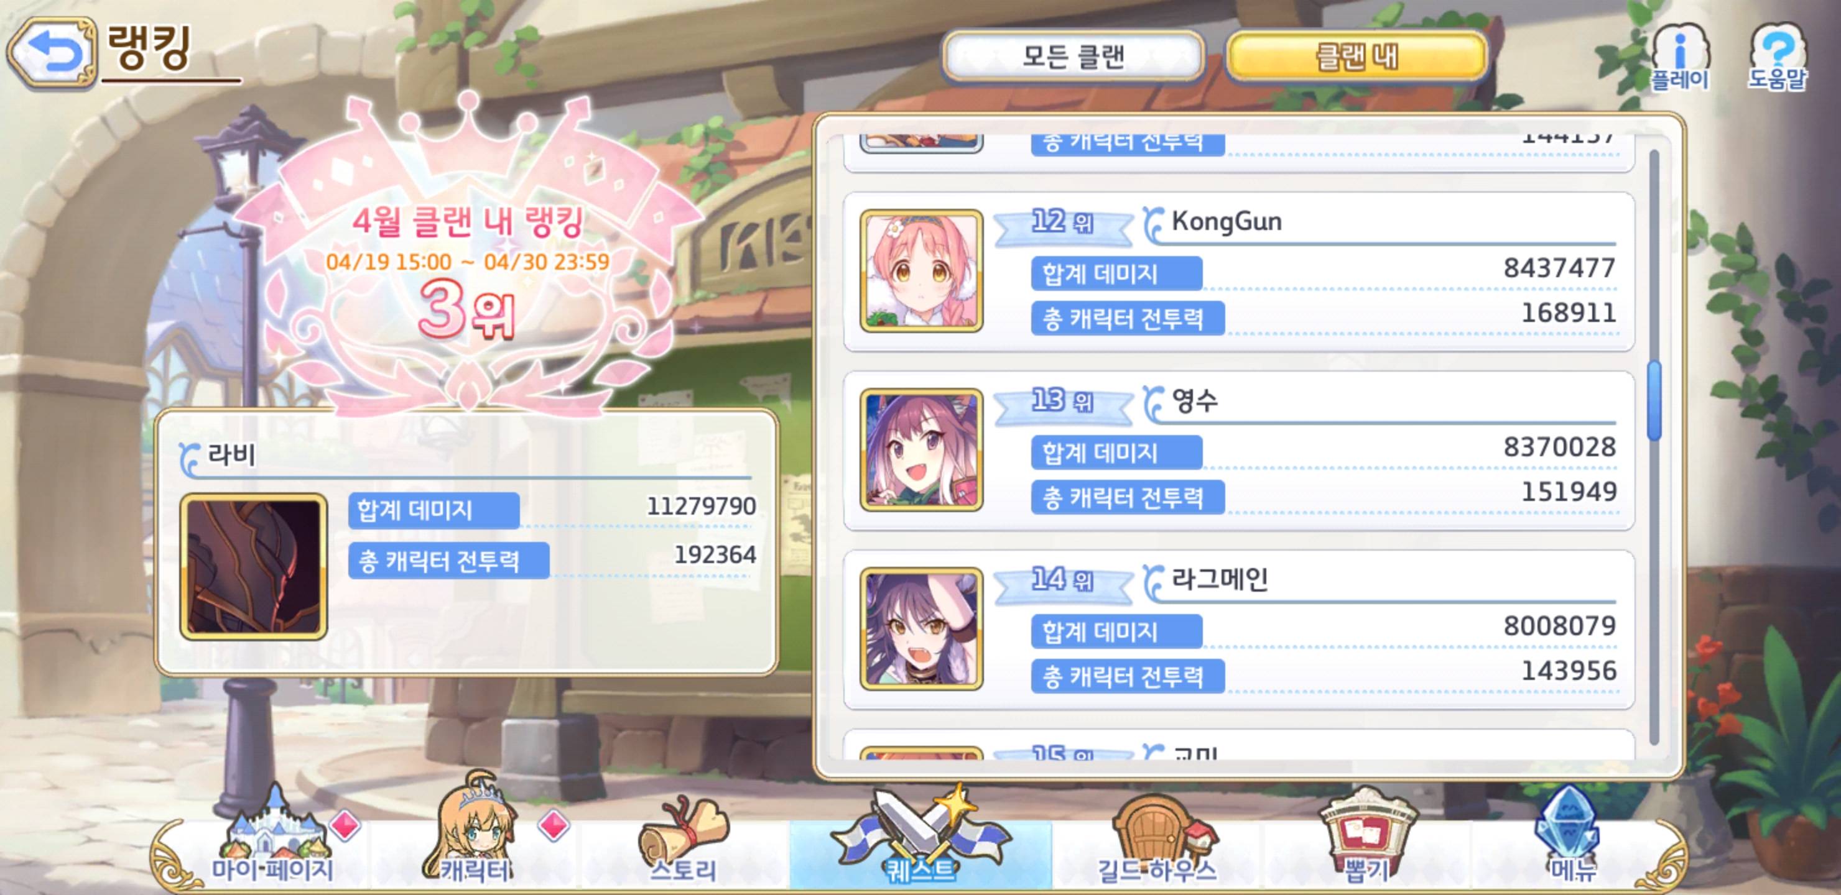Click 라그메인's character portrait
Viewport: 1841px width, 895px height.
point(921,628)
